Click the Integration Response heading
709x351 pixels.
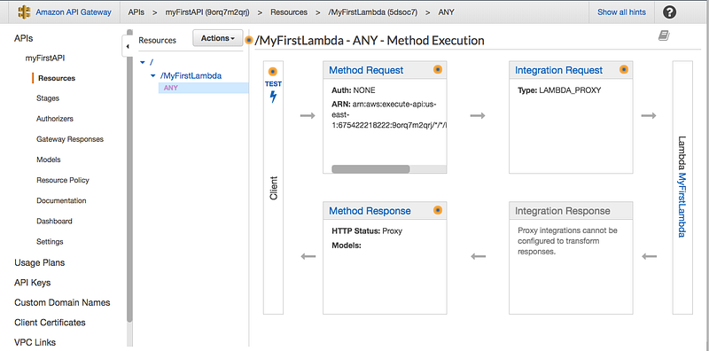563,211
